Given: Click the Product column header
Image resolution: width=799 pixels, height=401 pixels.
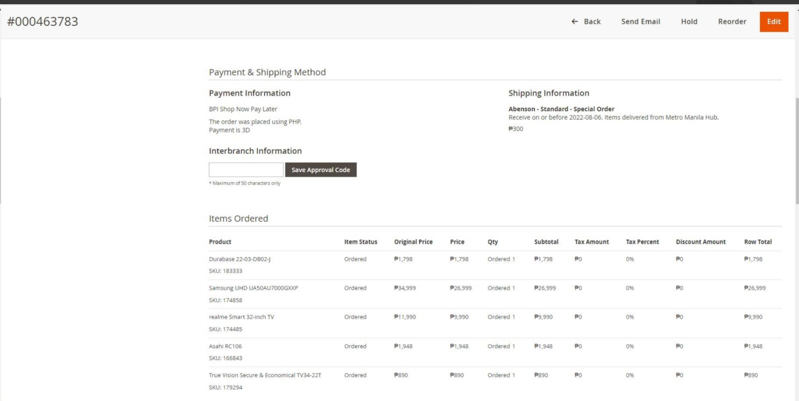Looking at the screenshot, I should pos(220,242).
